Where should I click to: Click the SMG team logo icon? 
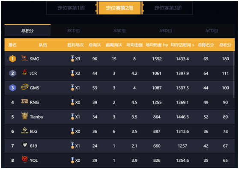pos(24,58)
